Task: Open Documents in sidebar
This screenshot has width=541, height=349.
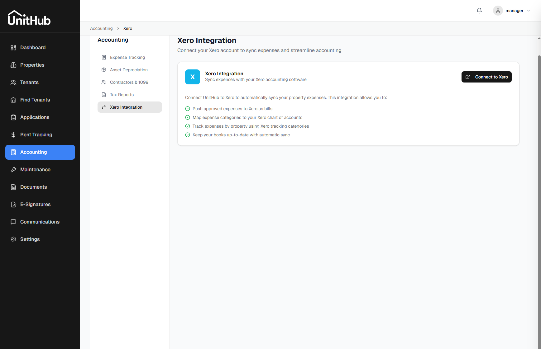Action: [x=40, y=187]
